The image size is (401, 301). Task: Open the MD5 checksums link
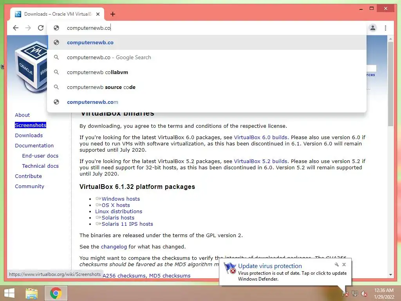coord(170,276)
